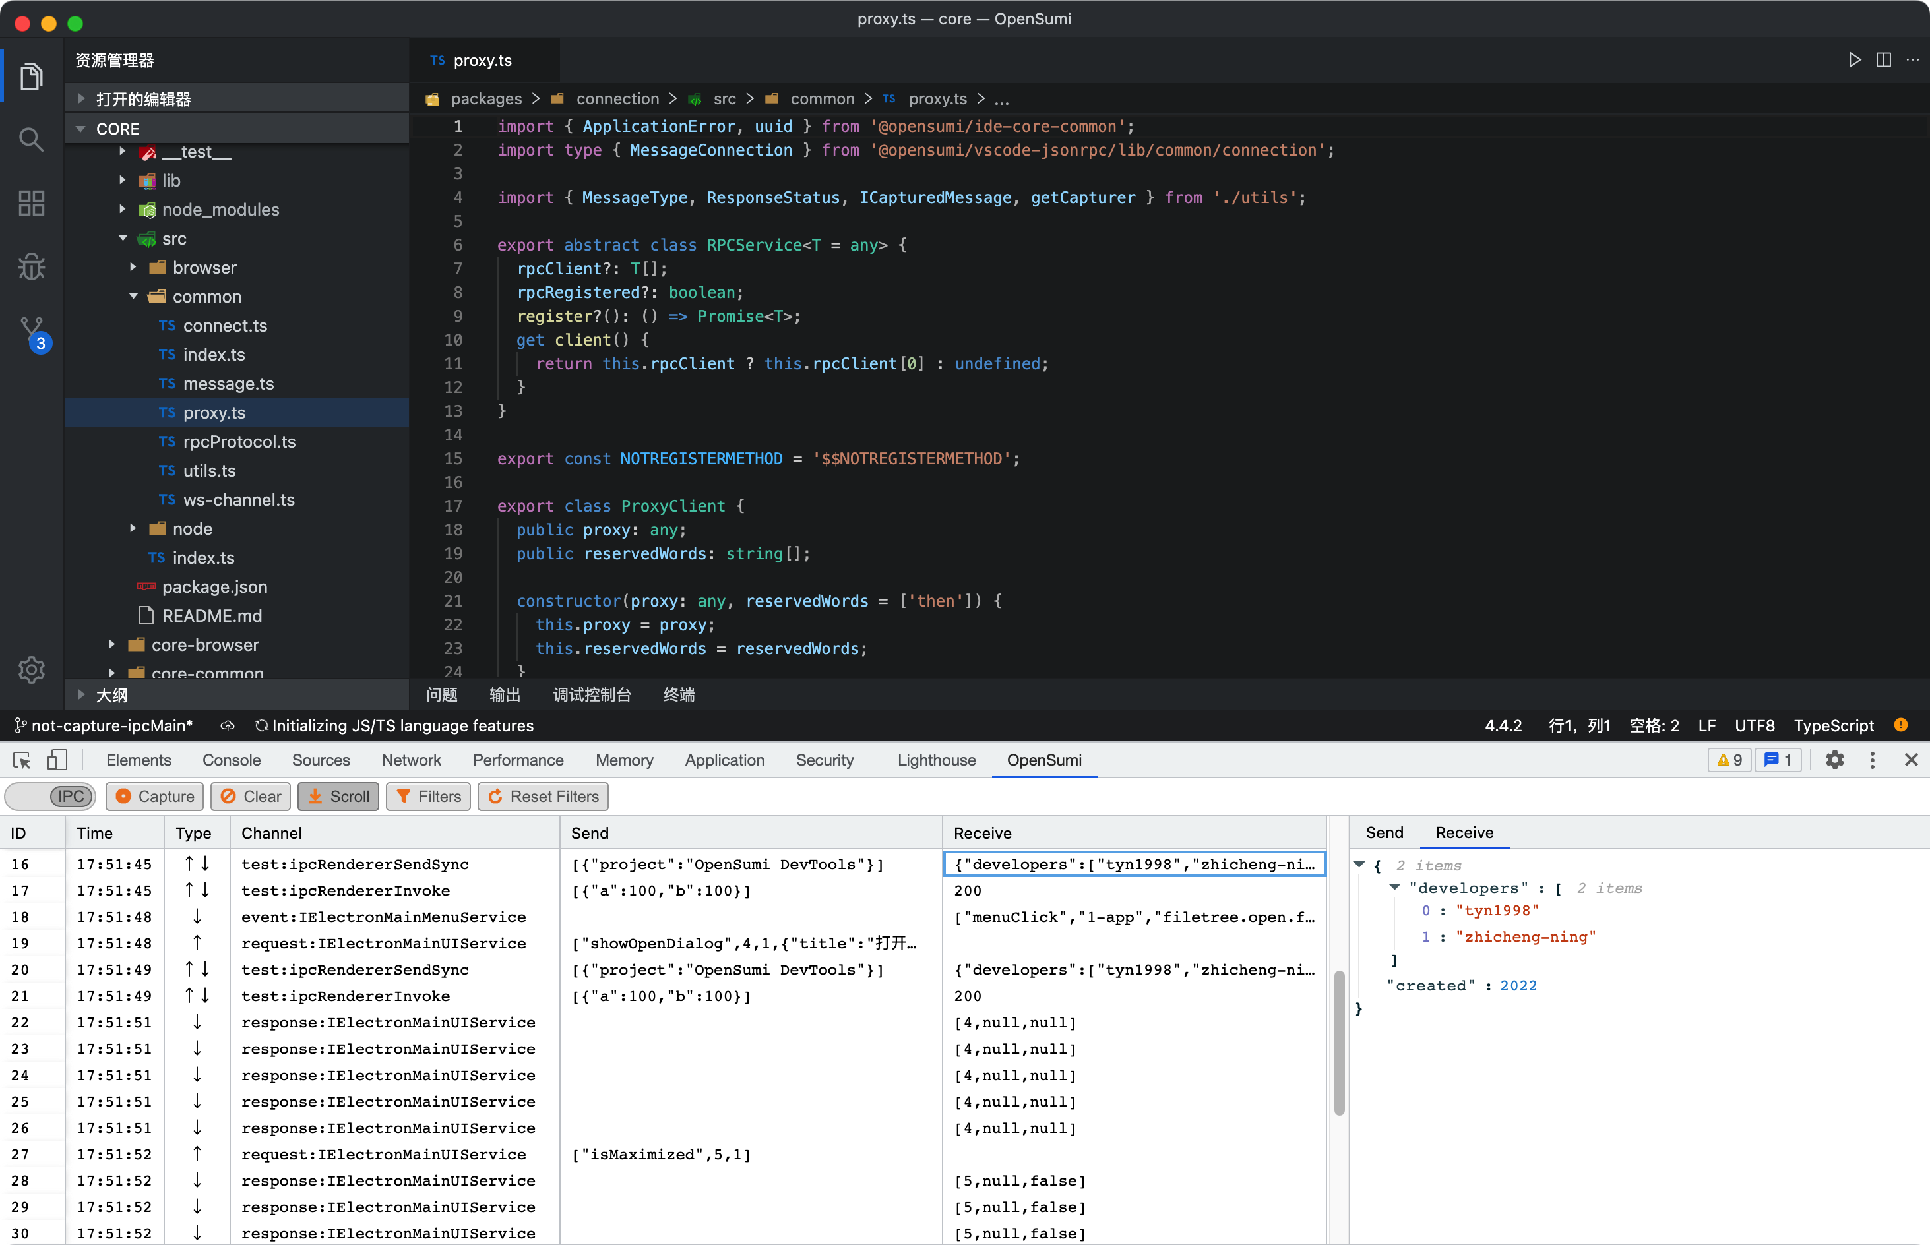Select message row ID 19
Image resolution: width=1930 pixels, height=1245 pixels.
click(663, 944)
